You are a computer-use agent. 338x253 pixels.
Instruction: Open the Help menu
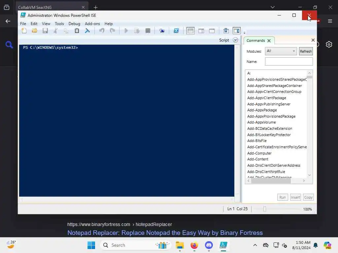pos(109,24)
